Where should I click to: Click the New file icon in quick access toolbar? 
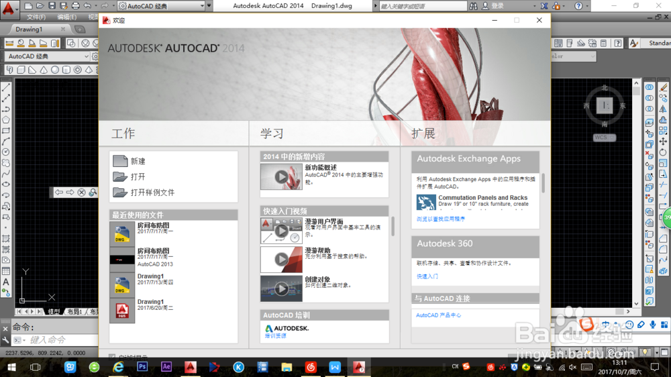click(28, 6)
